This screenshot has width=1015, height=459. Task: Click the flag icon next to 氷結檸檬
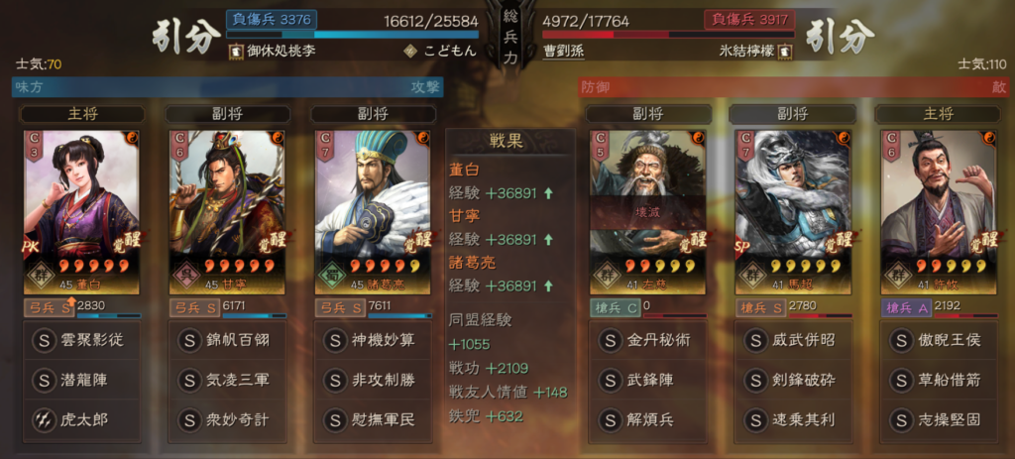click(786, 51)
